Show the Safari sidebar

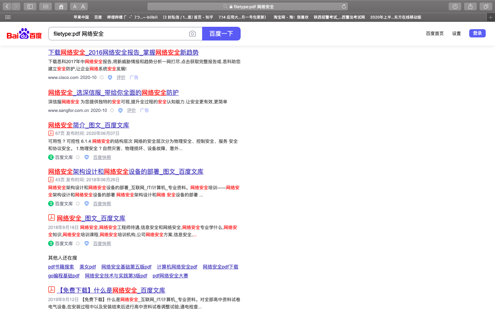[30, 7]
